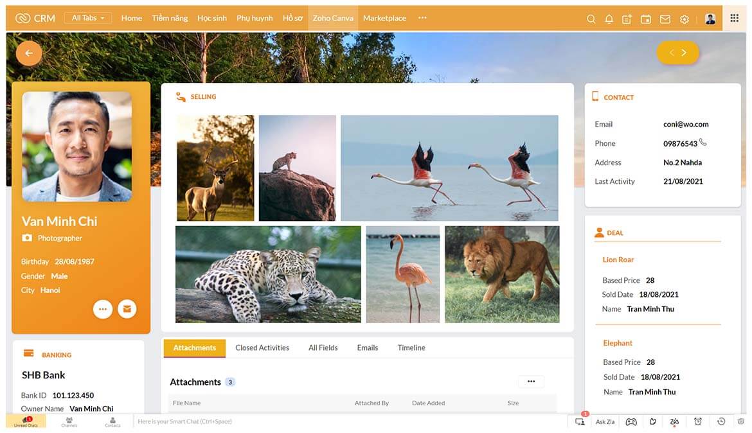The image size is (752, 433).
Task: Switch to the Closed Activities tab
Action: (x=262, y=348)
